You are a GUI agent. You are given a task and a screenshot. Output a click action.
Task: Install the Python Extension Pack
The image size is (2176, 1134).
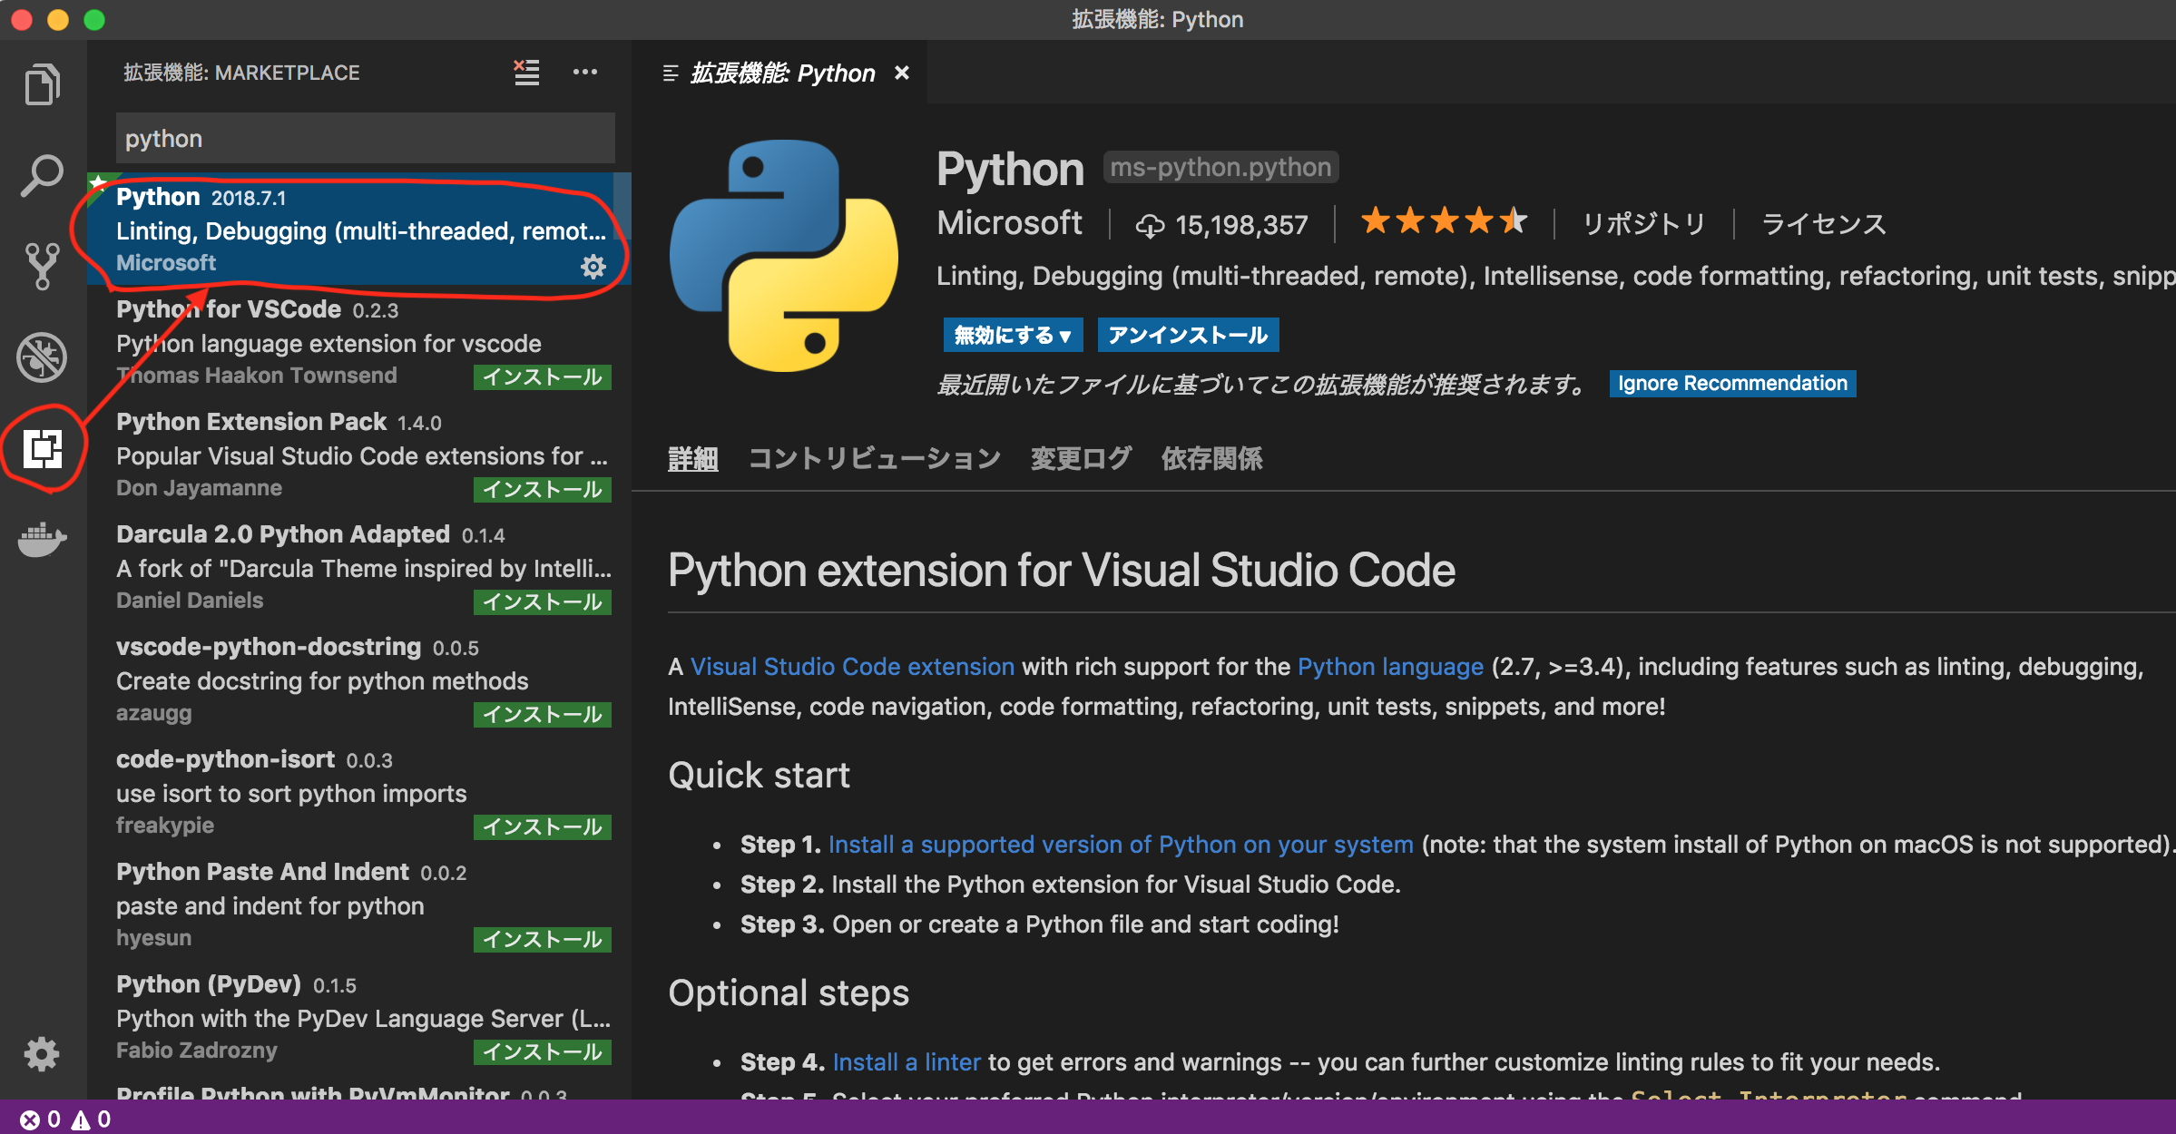click(542, 490)
